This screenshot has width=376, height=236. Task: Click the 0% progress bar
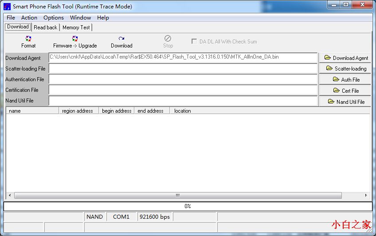pos(188,206)
